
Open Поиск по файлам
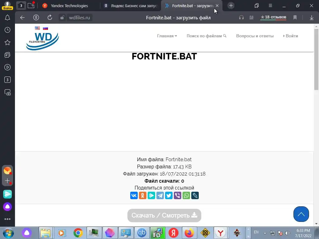206,36
